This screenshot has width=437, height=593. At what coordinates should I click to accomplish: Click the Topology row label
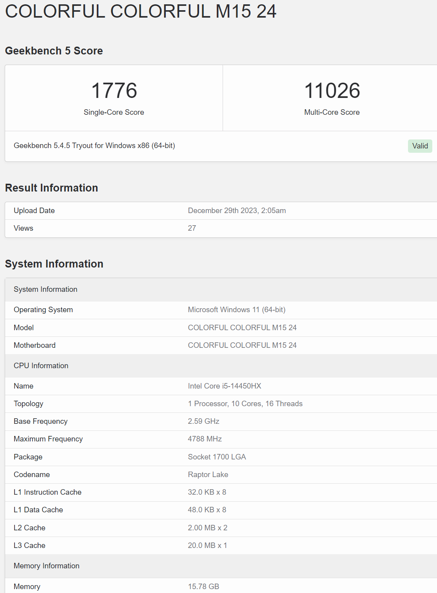click(29, 404)
